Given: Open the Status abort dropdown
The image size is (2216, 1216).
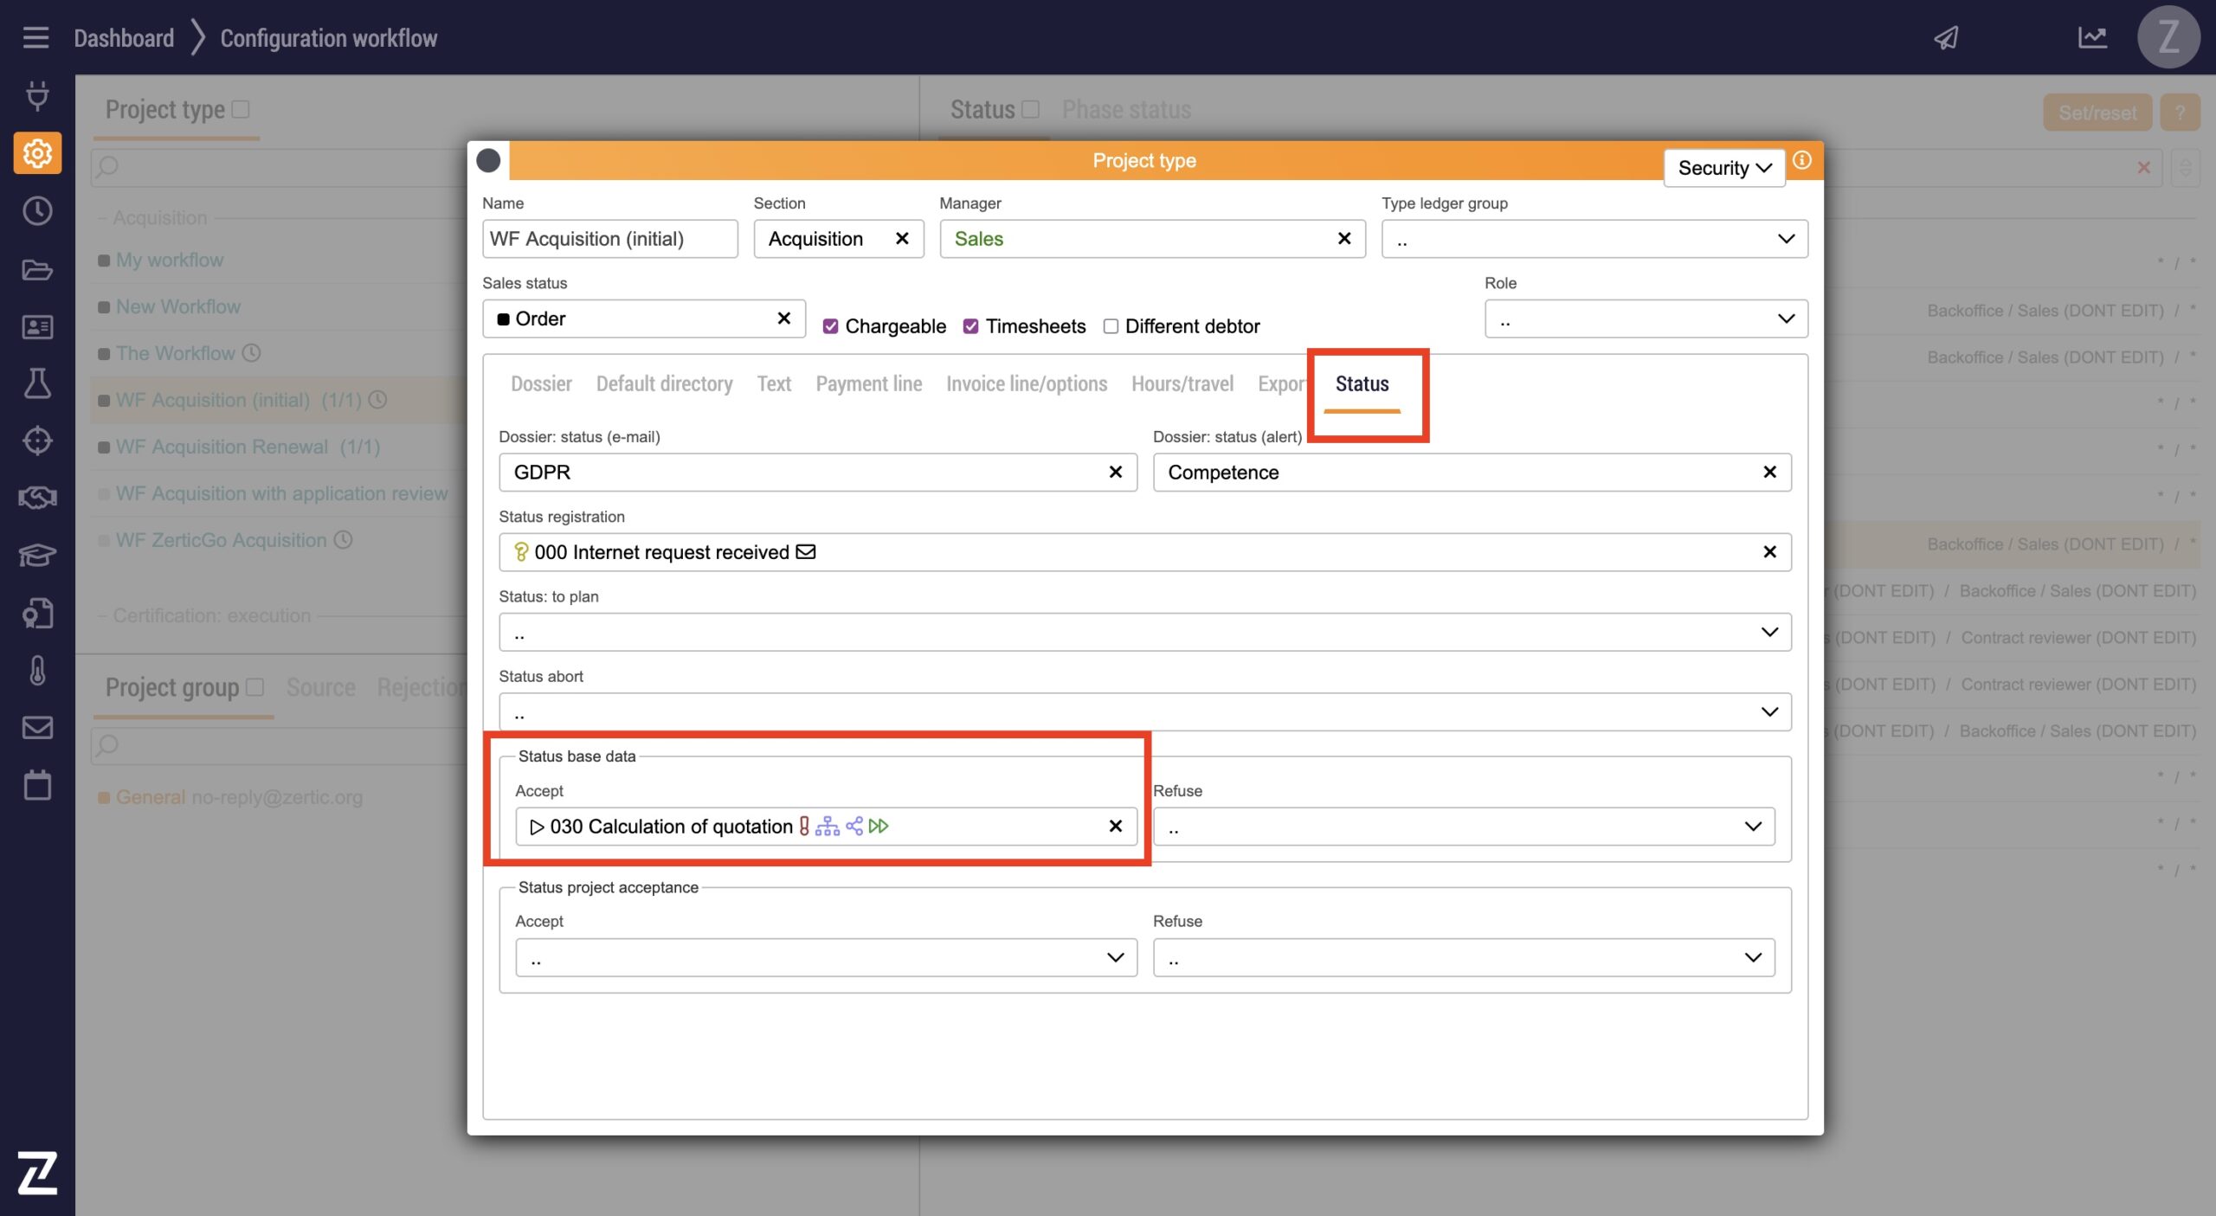Looking at the screenshot, I should point(1144,712).
